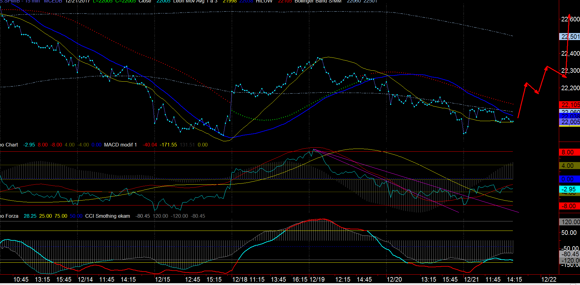Click the 12/14 date axis label
580x285 pixels.
pos(85,279)
